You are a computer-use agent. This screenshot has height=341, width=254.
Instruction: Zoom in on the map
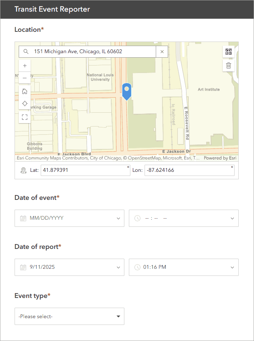[25, 66]
